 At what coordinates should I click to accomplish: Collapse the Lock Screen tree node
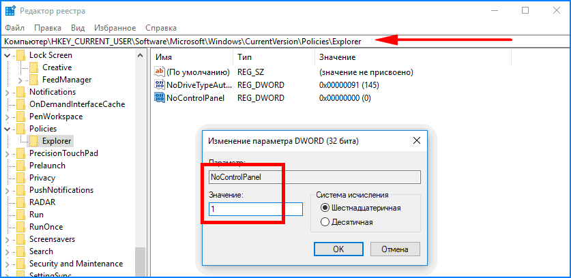point(8,55)
